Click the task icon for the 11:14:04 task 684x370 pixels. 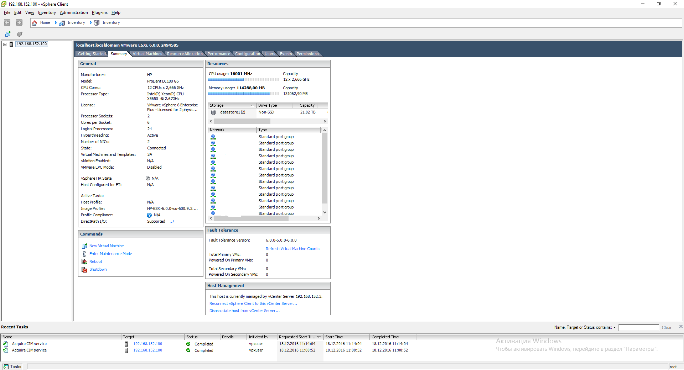coord(6,344)
